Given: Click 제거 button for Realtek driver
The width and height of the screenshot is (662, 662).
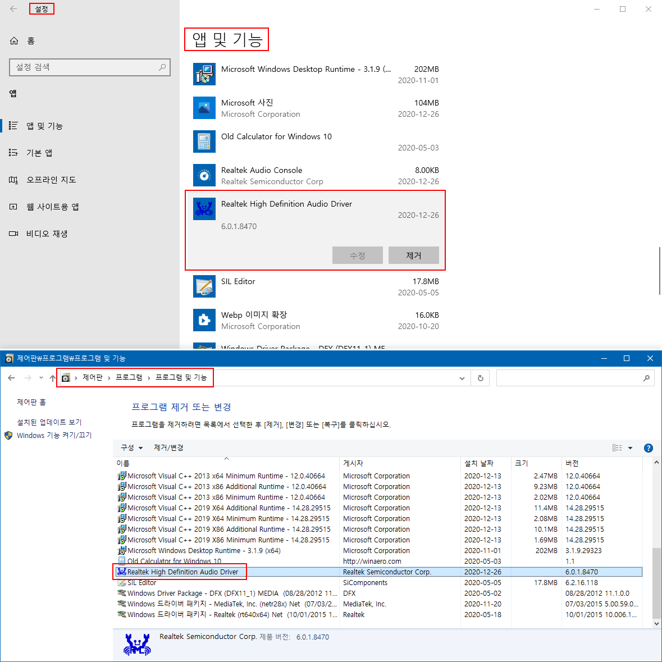Looking at the screenshot, I should click(x=413, y=255).
